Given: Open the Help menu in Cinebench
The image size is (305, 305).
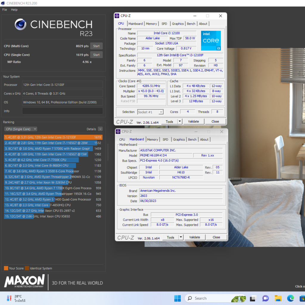Looking at the screenshot, I should 14,10.
